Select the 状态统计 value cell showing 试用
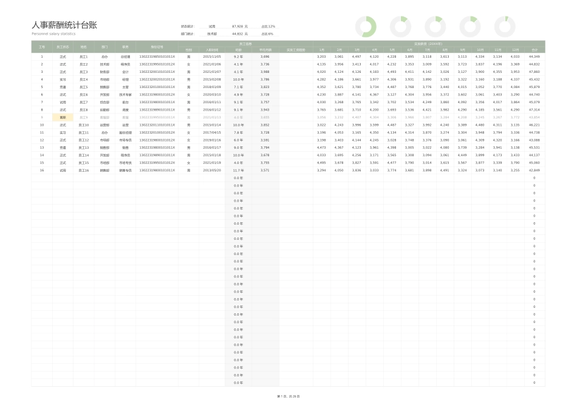The height and width of the screenshot is (408, 577). click(212, 27)
